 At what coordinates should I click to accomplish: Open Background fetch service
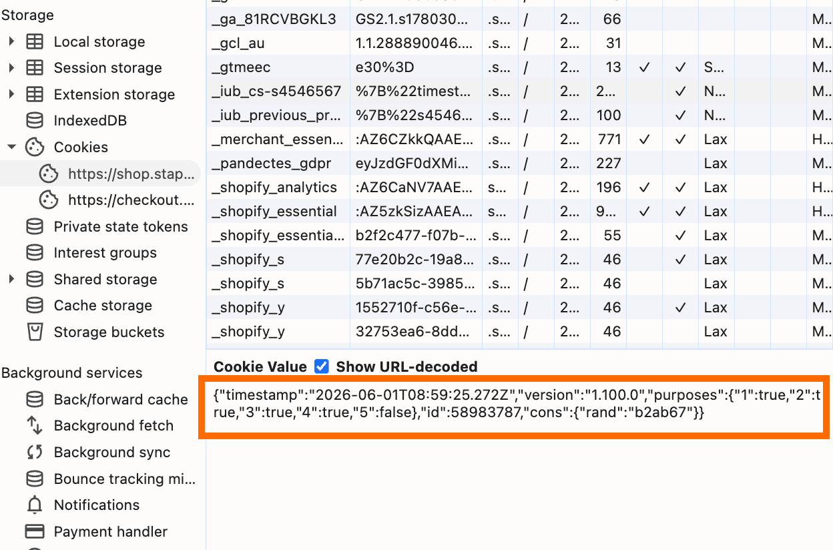pyautogui.click(x=113, y=426)
